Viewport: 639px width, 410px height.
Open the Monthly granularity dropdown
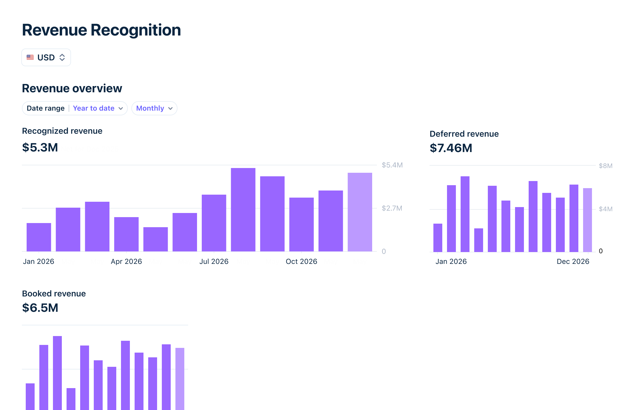(x=154, y=108)
